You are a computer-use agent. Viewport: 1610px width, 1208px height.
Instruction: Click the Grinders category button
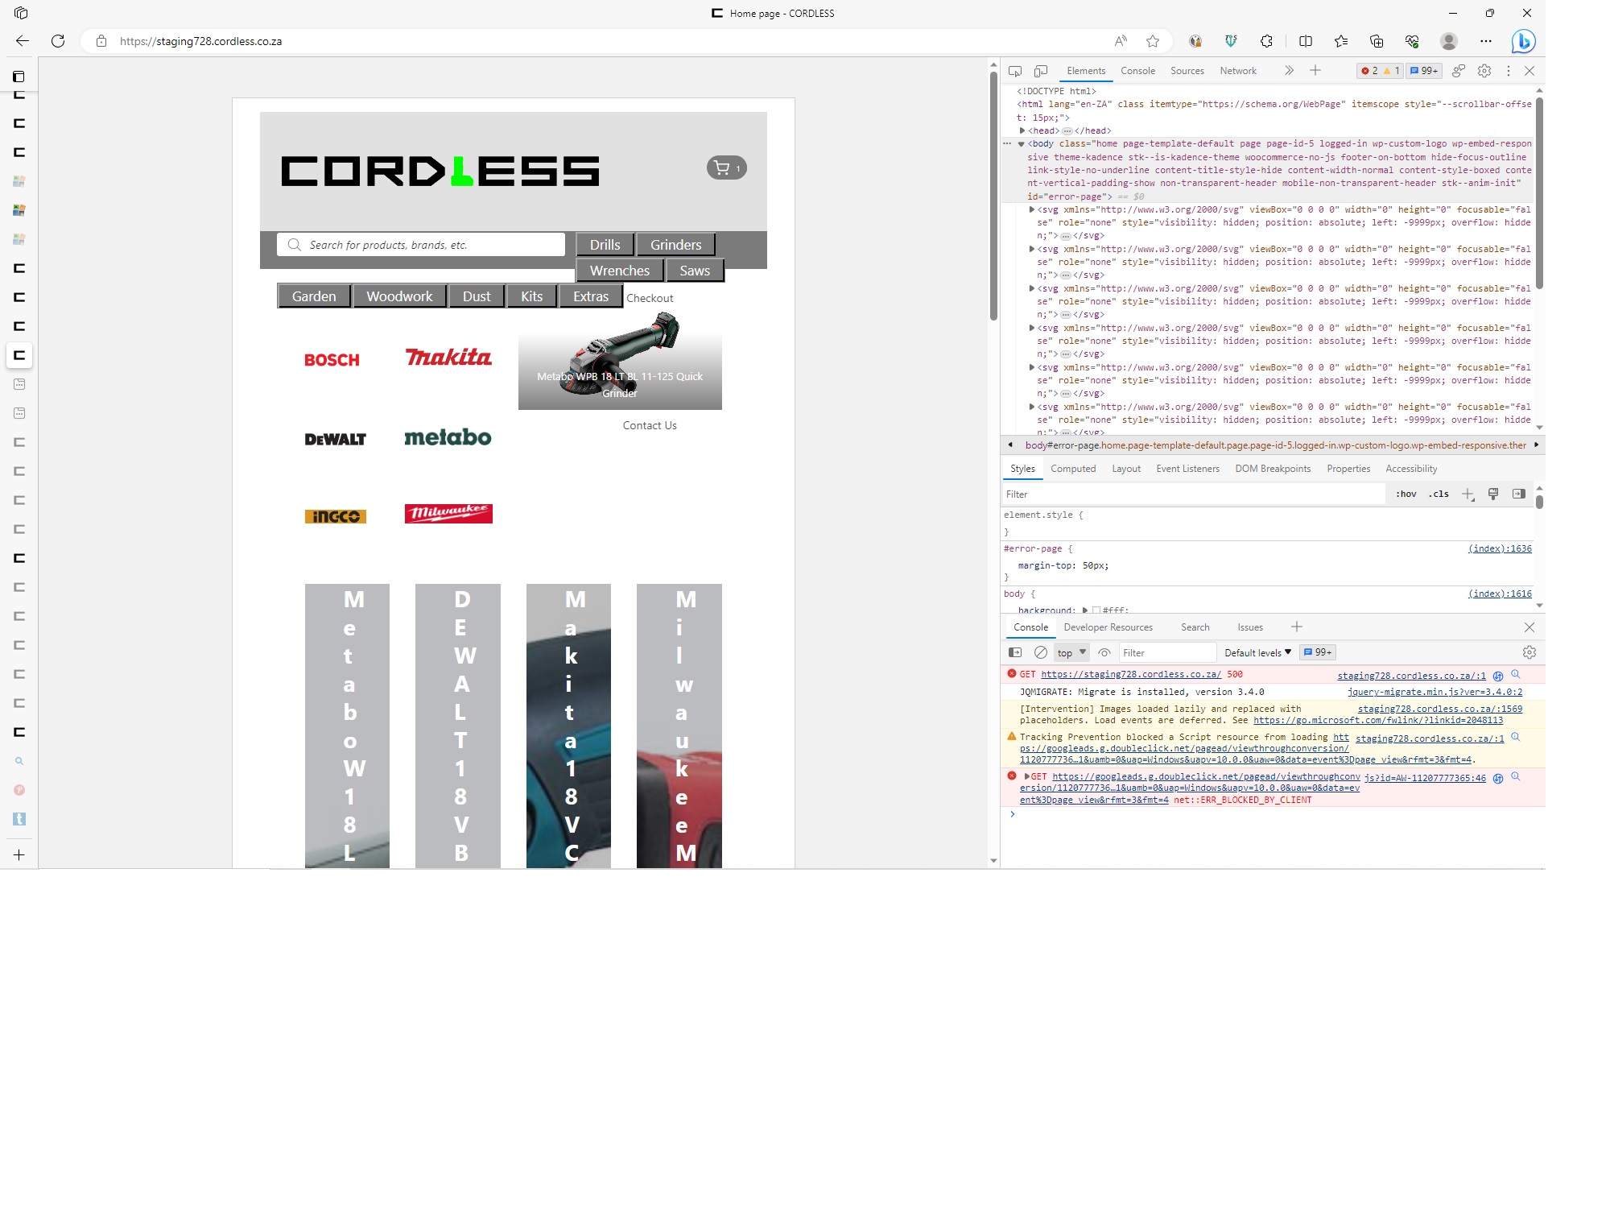click(x=676, y=245)
